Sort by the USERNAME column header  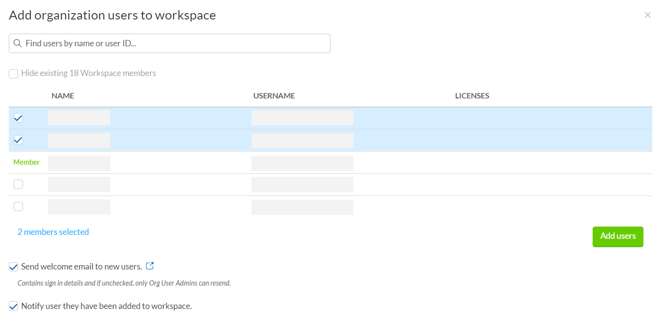click(x=274, y=96)
